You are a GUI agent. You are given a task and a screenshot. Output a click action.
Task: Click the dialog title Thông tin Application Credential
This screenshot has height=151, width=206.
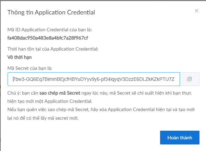pyautogui.click(x=51, y=12)
